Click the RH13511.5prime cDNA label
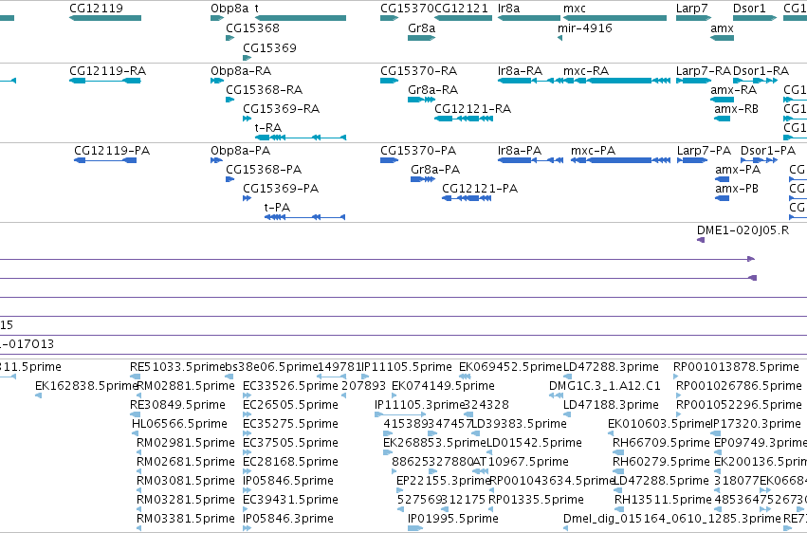Screen dimensions: 807x533 point(663,499)
